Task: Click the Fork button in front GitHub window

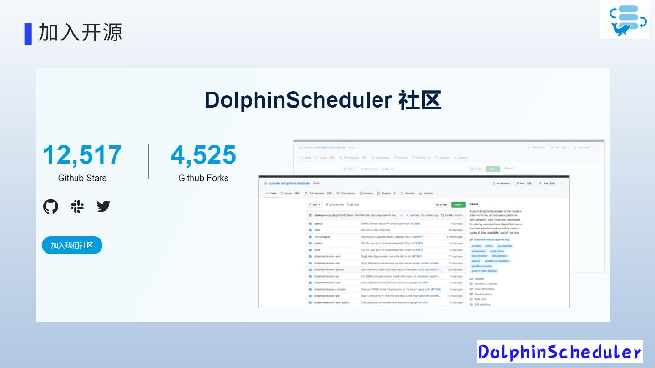Action: point(524,184)
